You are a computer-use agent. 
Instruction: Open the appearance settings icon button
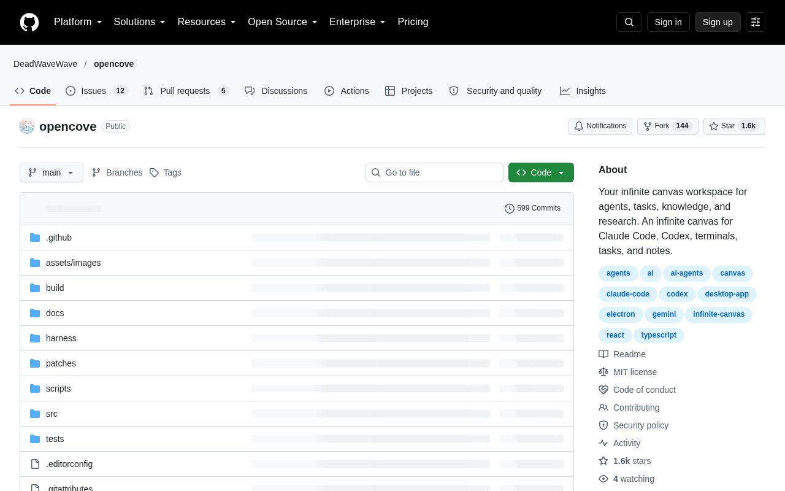756,22
